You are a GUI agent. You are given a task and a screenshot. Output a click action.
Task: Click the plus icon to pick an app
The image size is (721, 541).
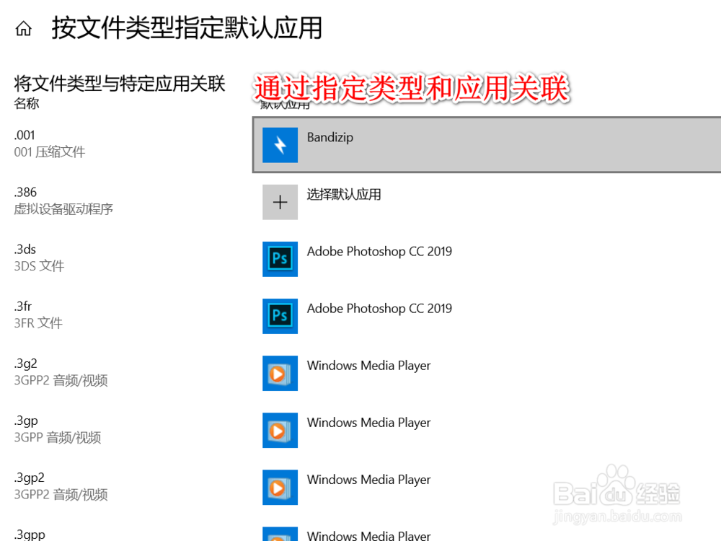[x=280, y=202]
